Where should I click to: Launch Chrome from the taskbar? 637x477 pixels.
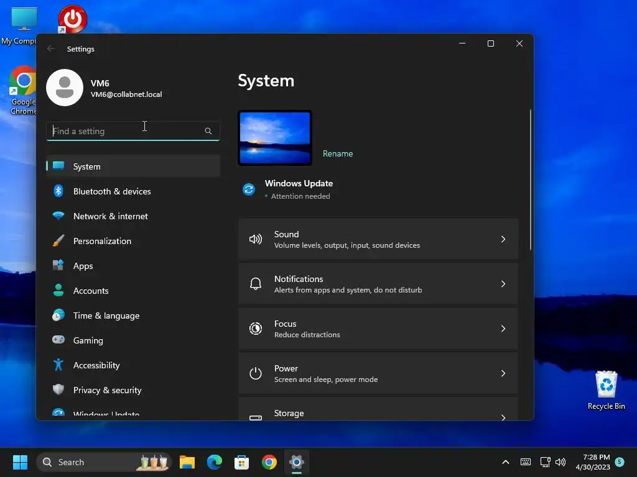(x=269, y=462)
